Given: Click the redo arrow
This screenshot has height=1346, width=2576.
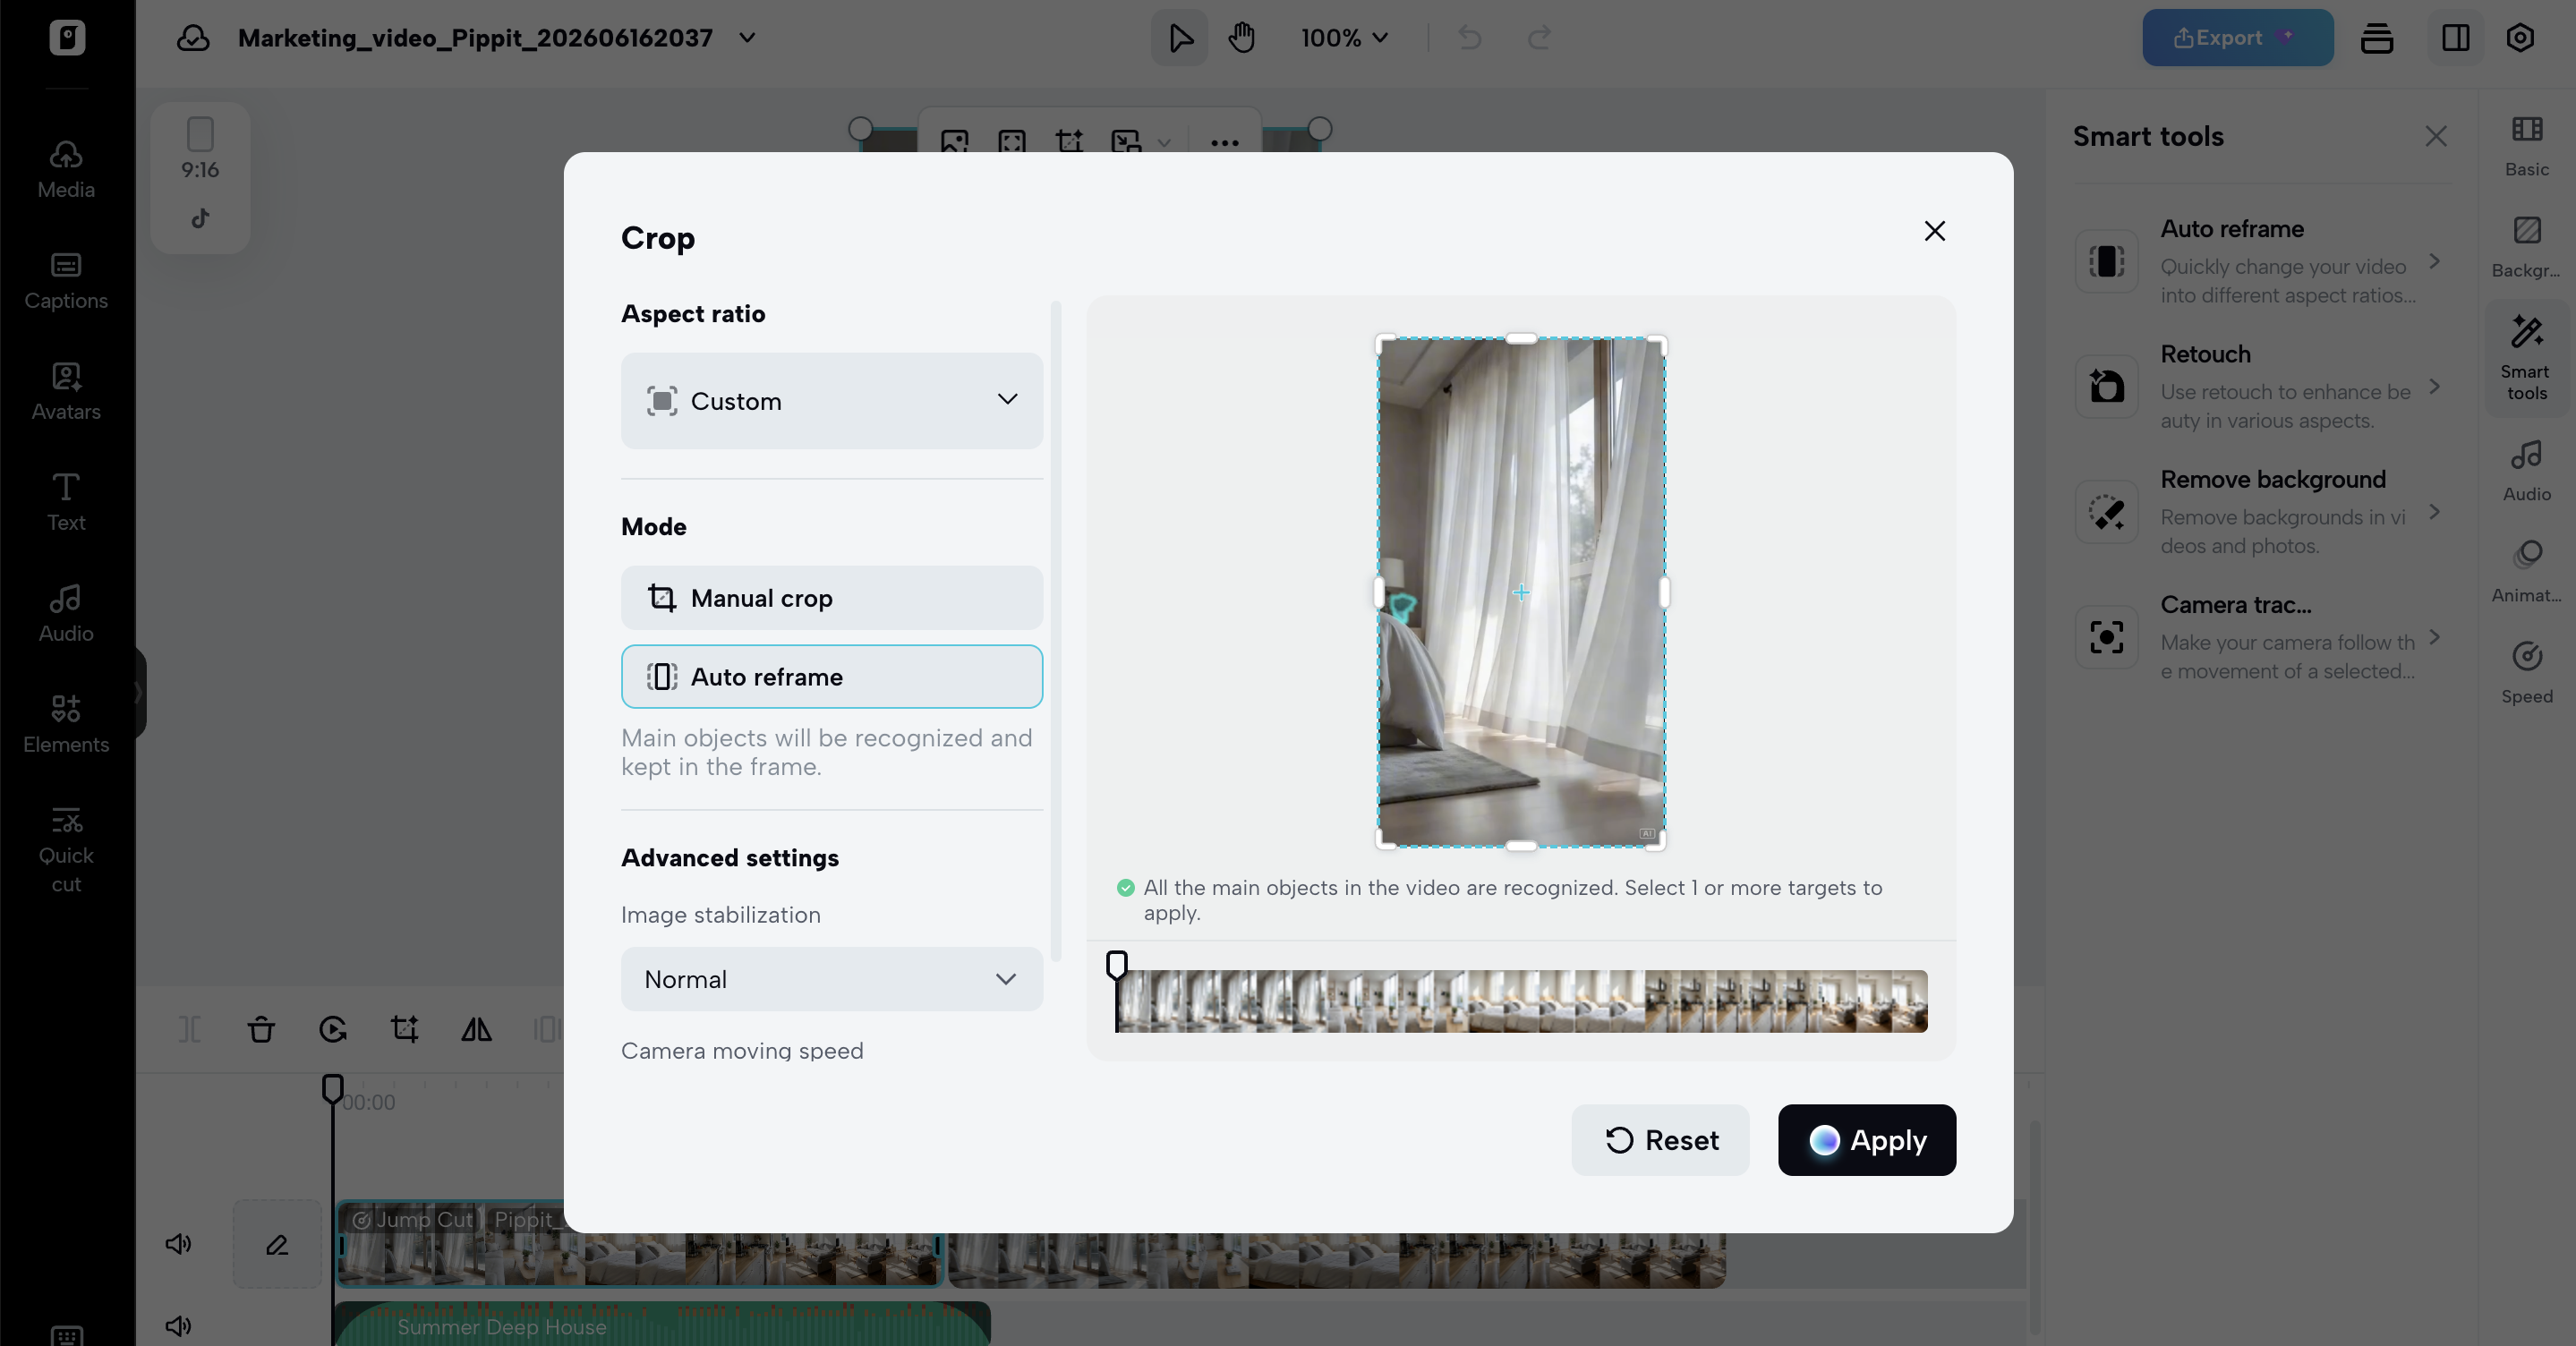Looking at the screenshot, I should [x=1539, y=38].
